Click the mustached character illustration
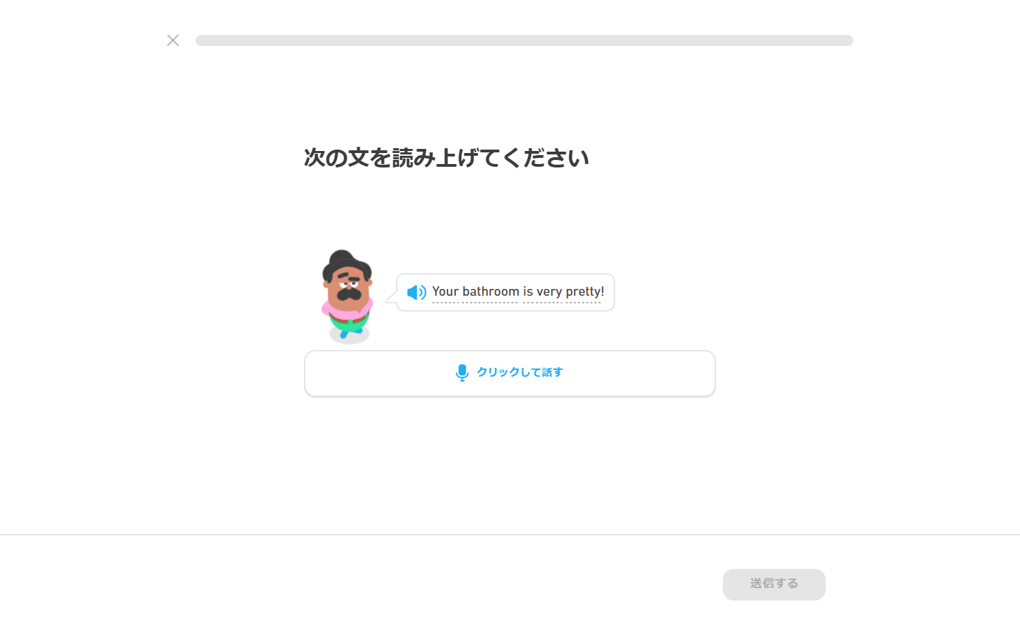Viewport: 1020px width, 630px height. [348, 296]
